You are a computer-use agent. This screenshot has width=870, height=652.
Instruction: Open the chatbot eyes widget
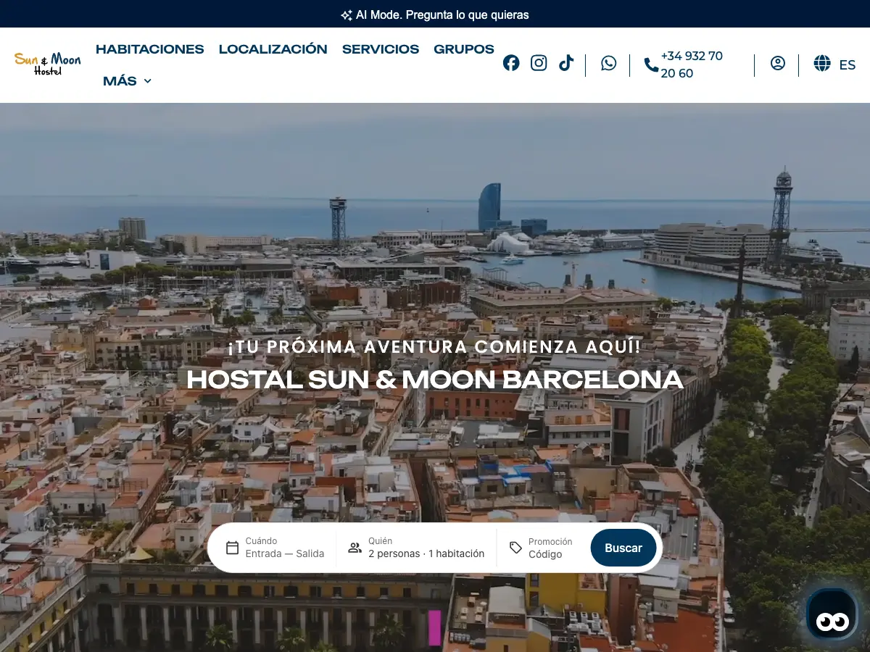tap(832, 613)
